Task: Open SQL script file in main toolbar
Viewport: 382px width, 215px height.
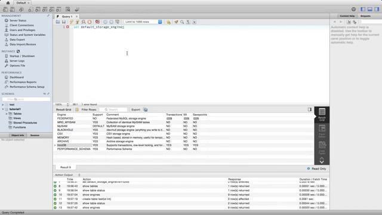Action: click(x=12, y=10)
